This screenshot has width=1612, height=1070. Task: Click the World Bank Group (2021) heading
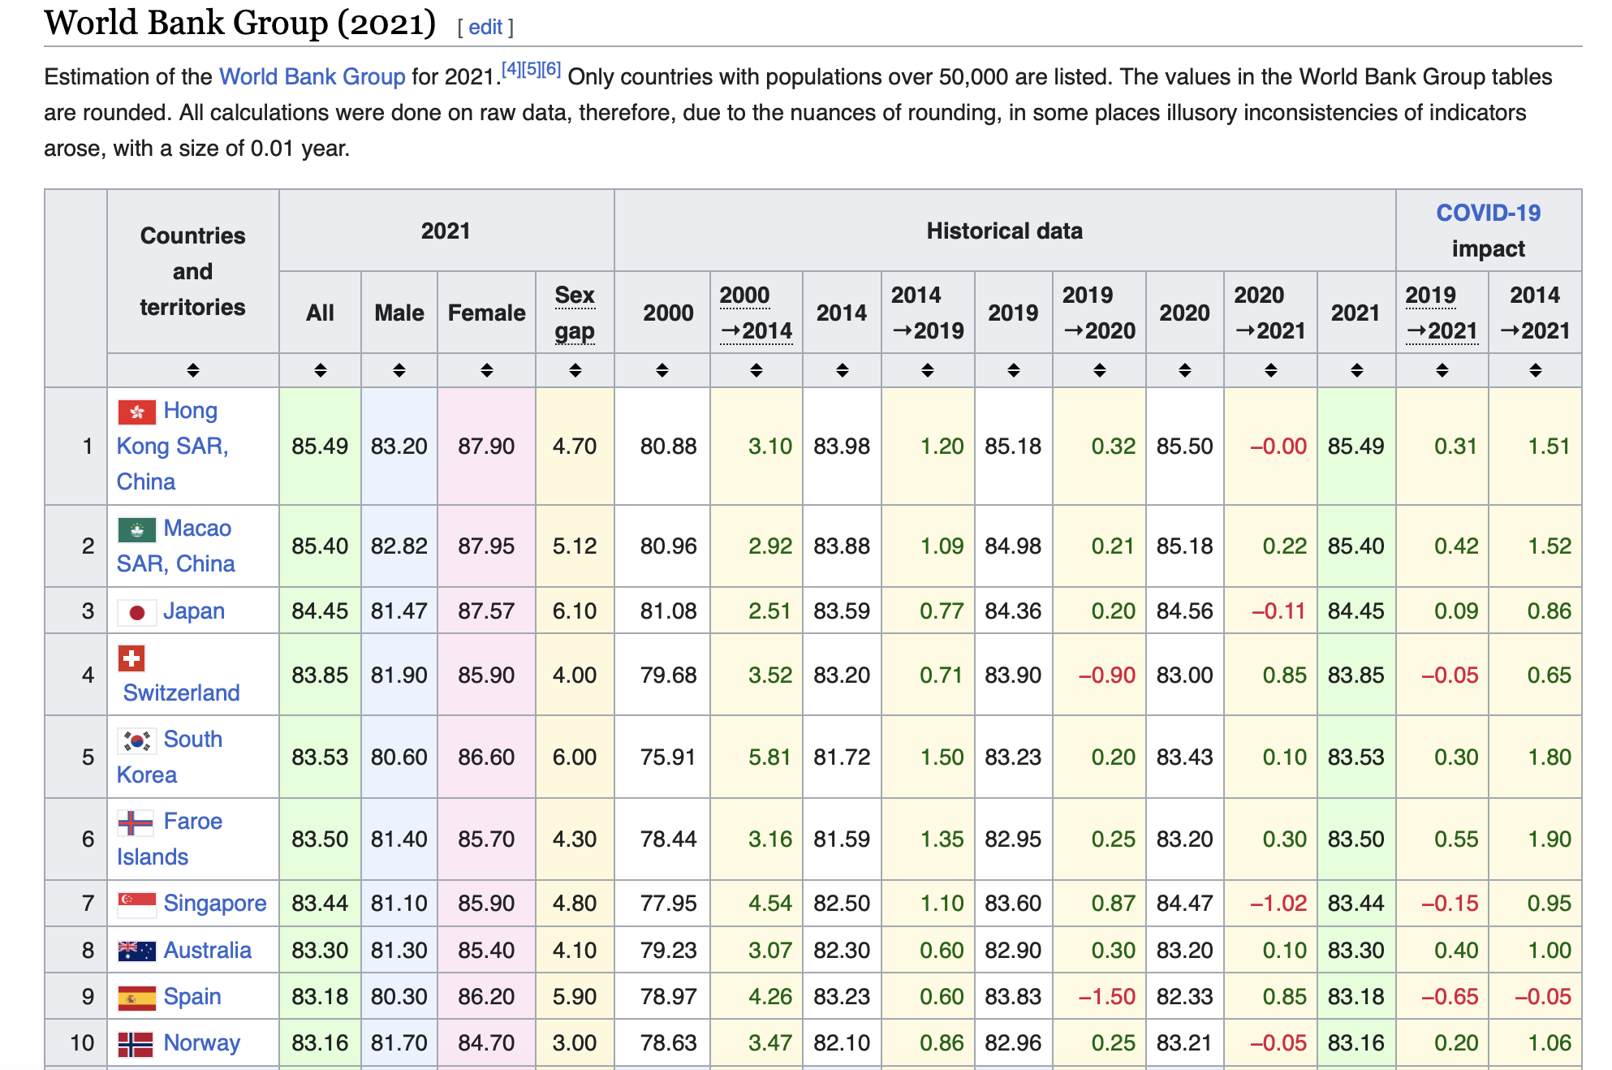pyautogui.click(x=240, y=23)
